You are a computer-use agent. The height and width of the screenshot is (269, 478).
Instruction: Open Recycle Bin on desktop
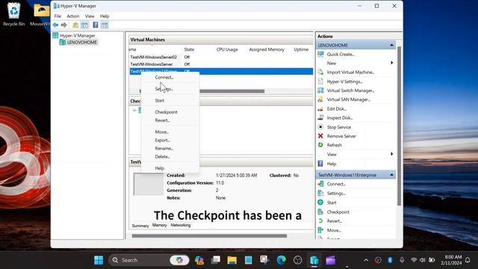(x=13, y=14)
